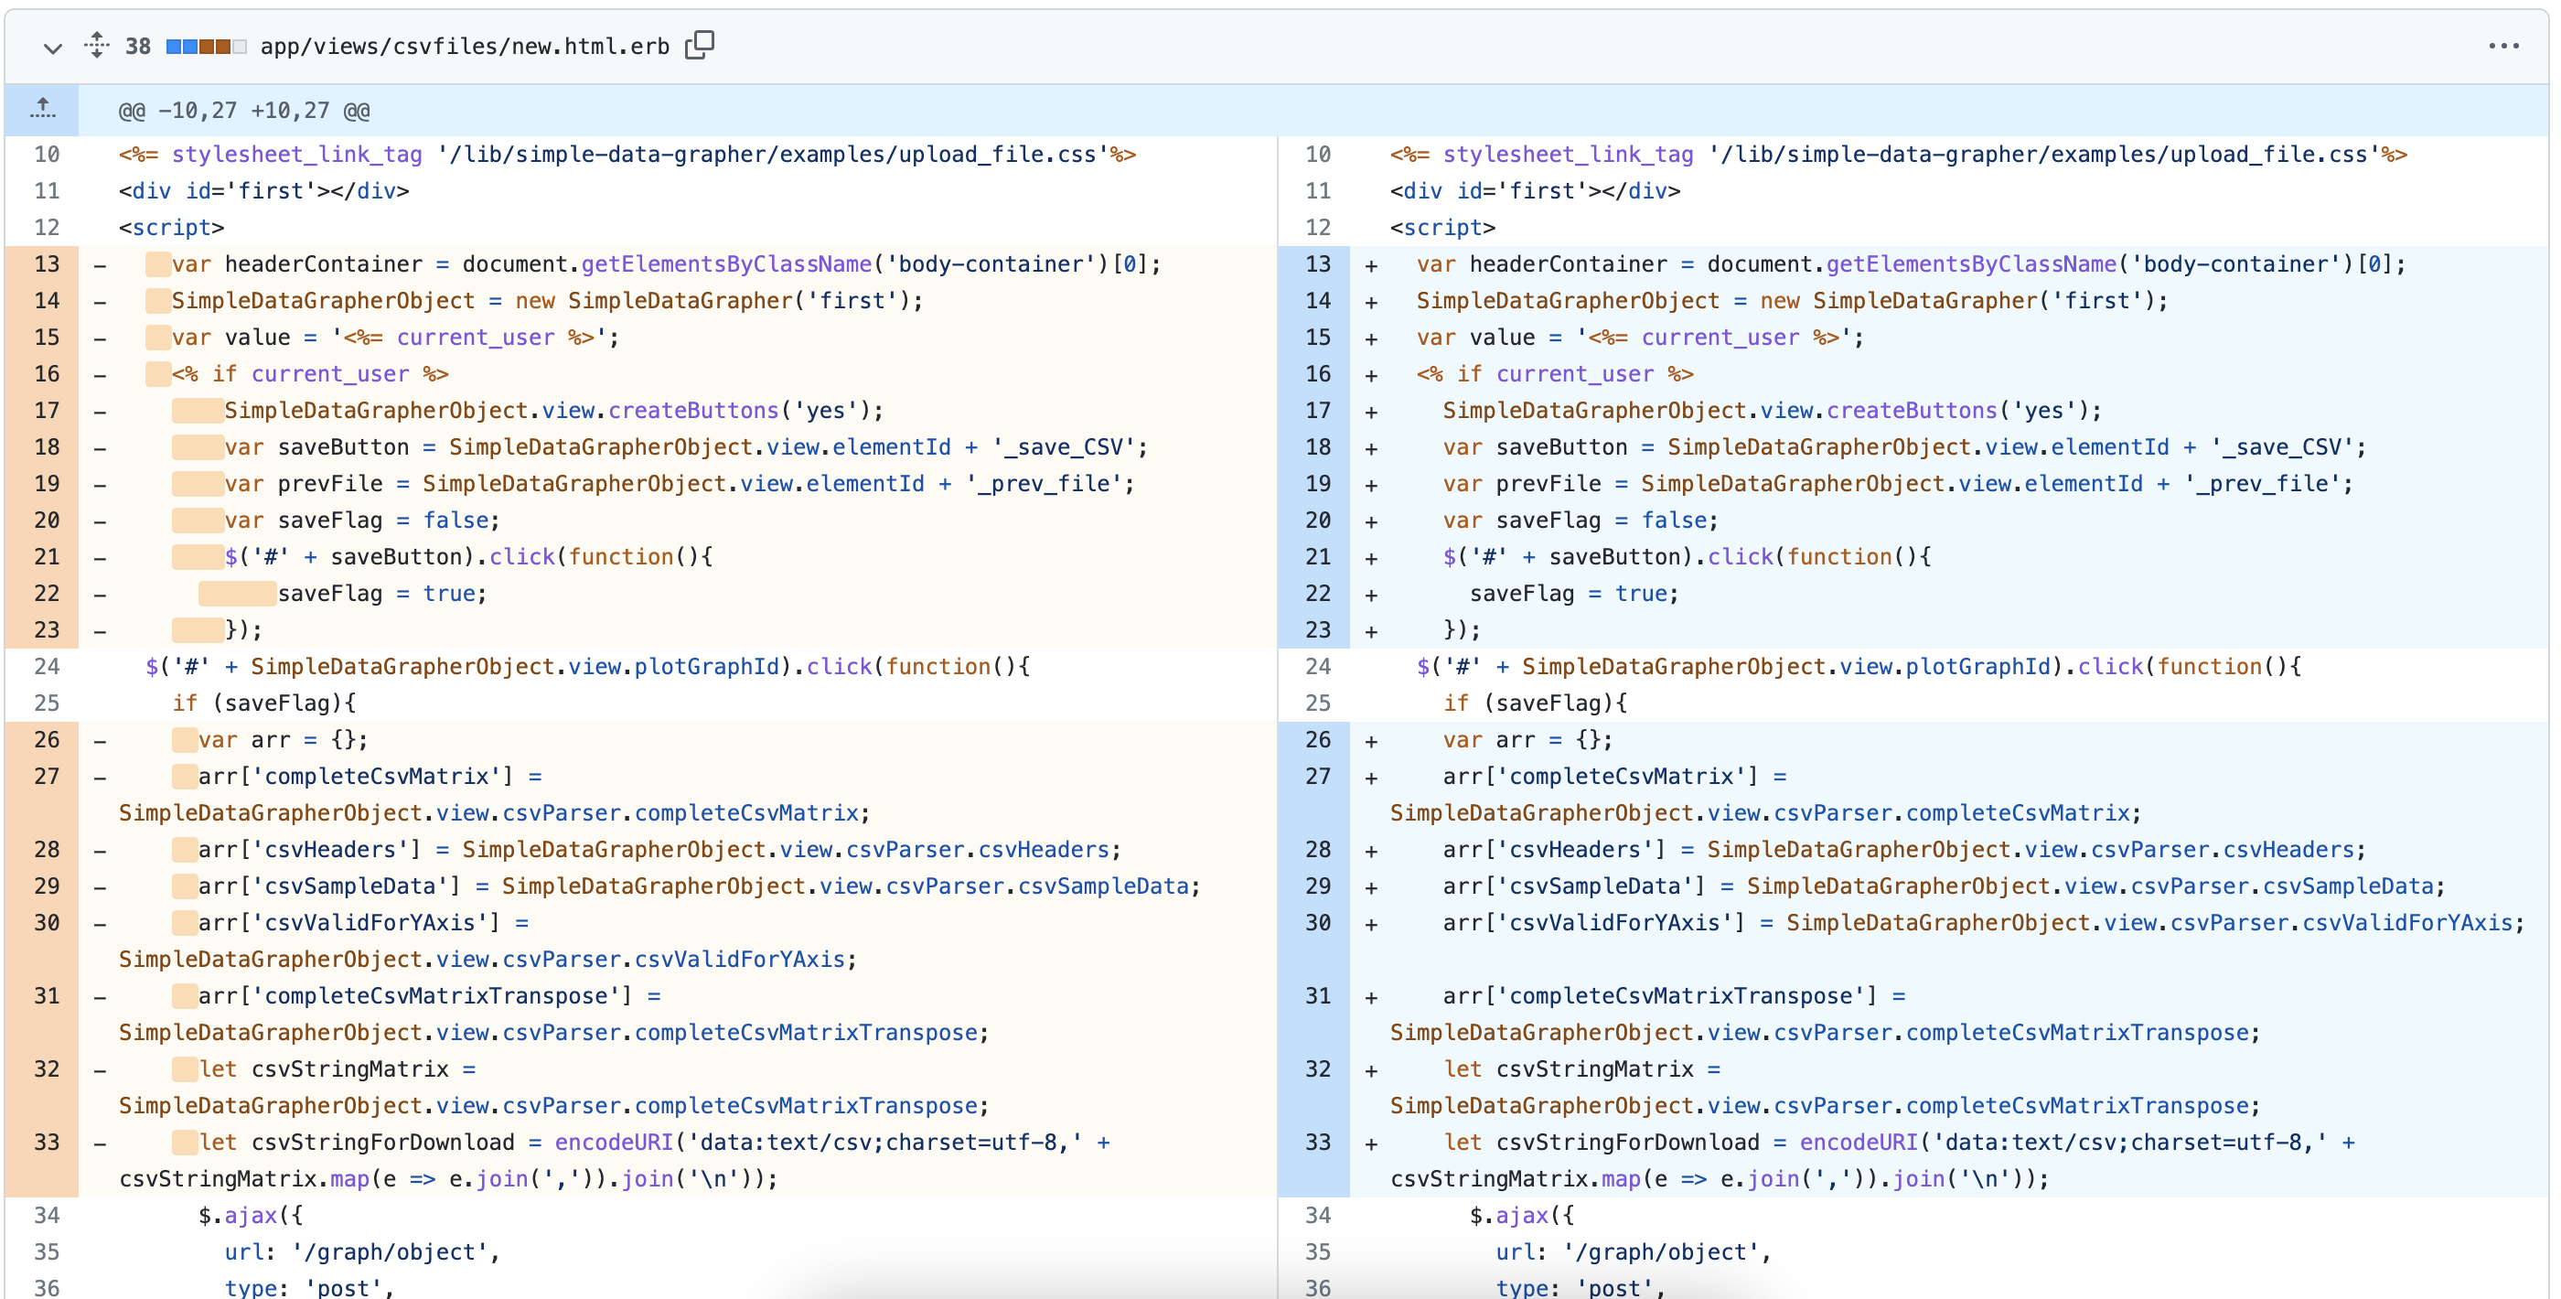
Task: Grab the file drag handle icon
Action: [x=96, y=45]
